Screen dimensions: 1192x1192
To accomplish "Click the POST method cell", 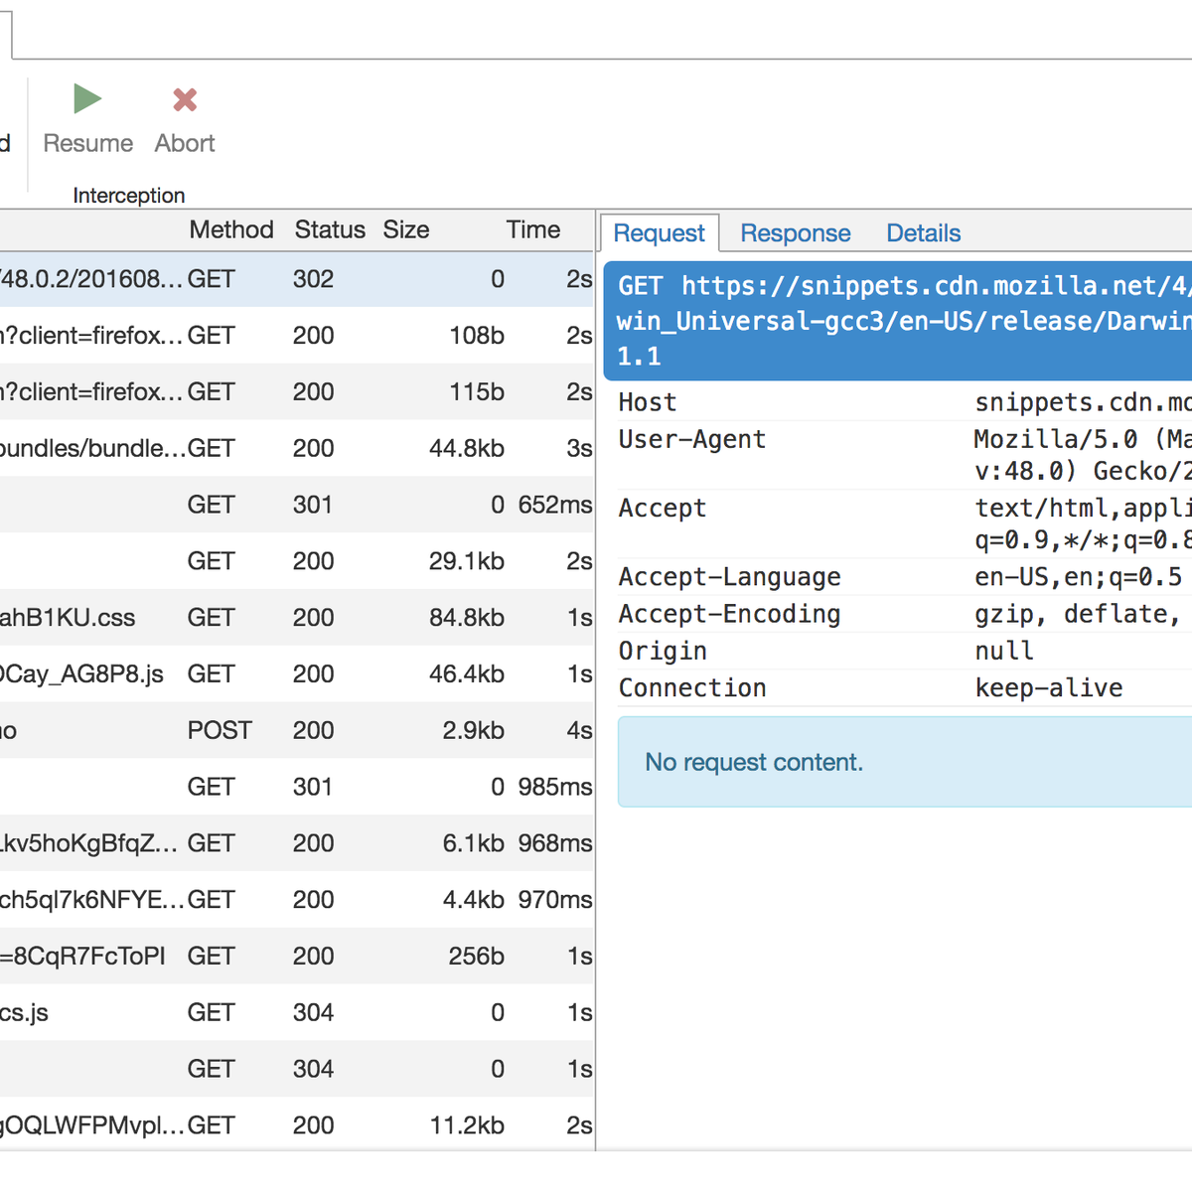I will [x=220, y=730].
